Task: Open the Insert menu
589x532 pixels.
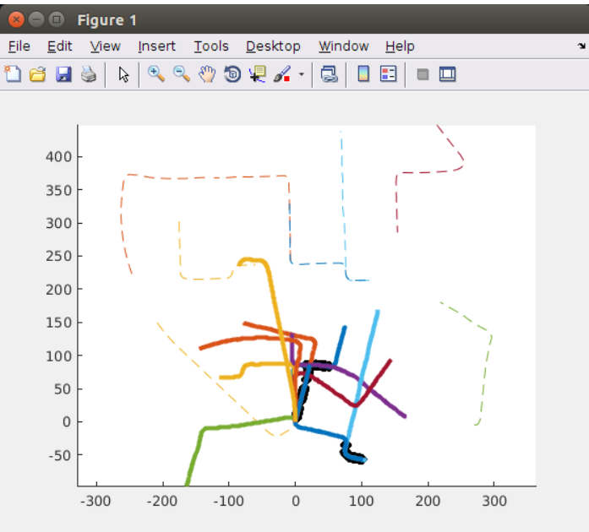Action: click(x=156, y=46)
